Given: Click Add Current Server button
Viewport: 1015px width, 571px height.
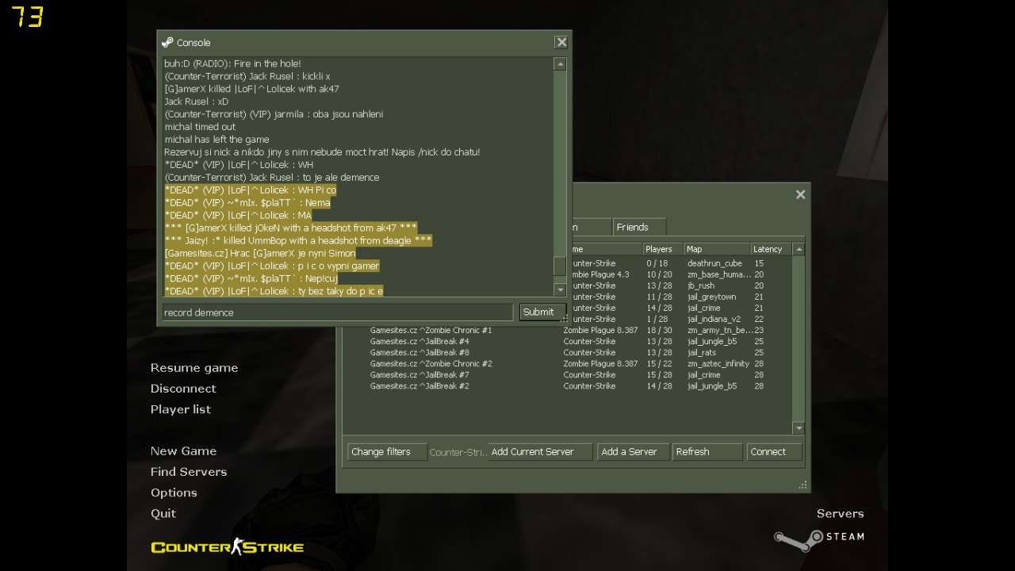Looking at the screenshot, I should pyautogui.click(x=540, y=452).
